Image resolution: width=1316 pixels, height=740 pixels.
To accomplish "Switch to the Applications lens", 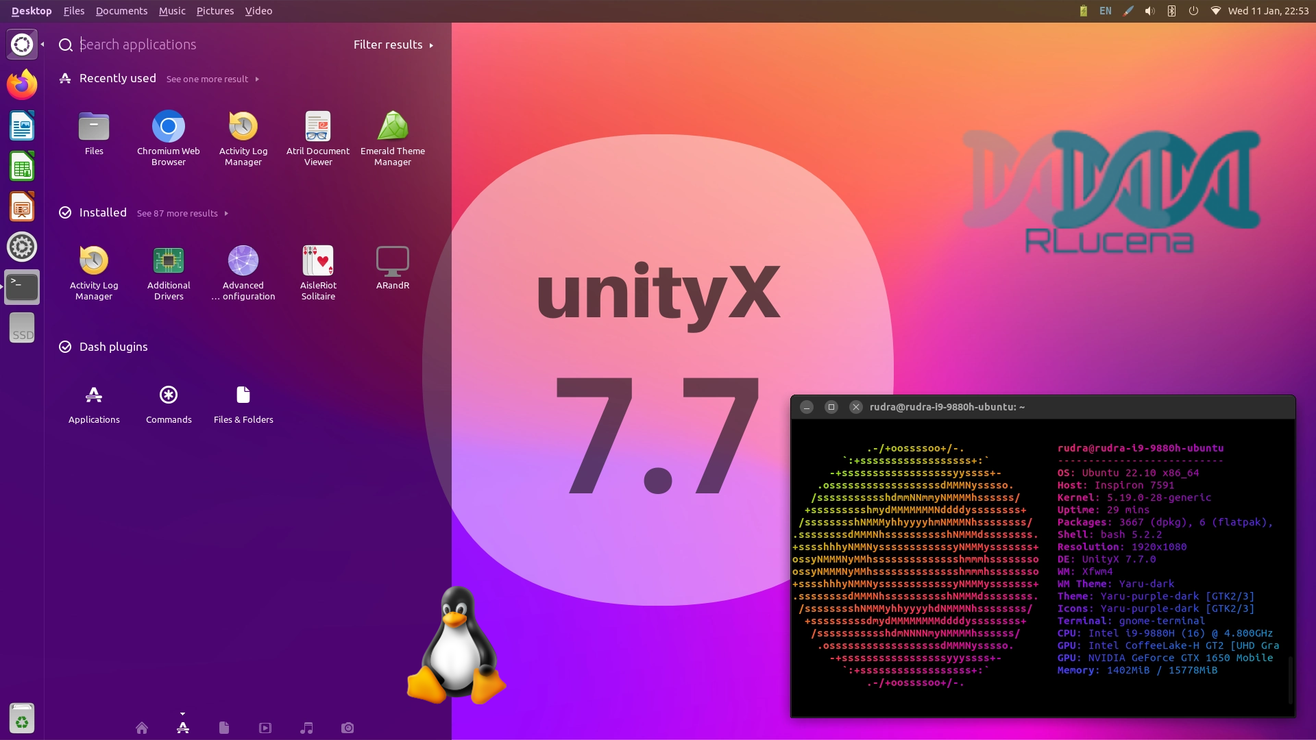I will click(x=183, y=728).
